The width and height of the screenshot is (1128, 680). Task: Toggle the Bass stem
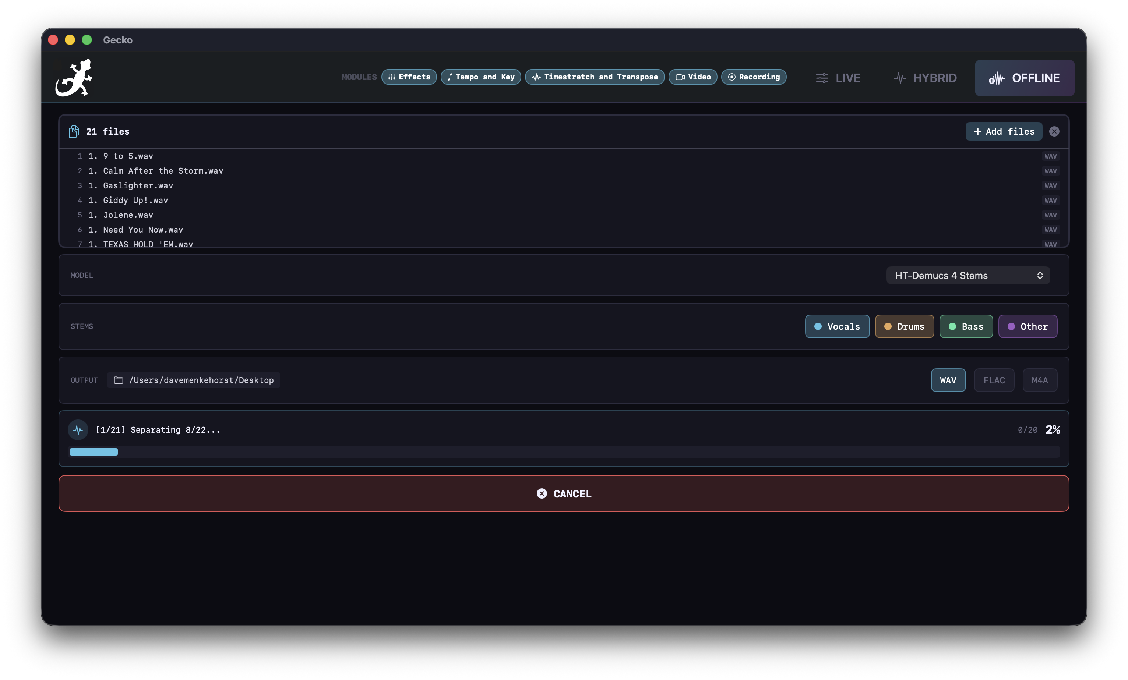pos(966,326)
